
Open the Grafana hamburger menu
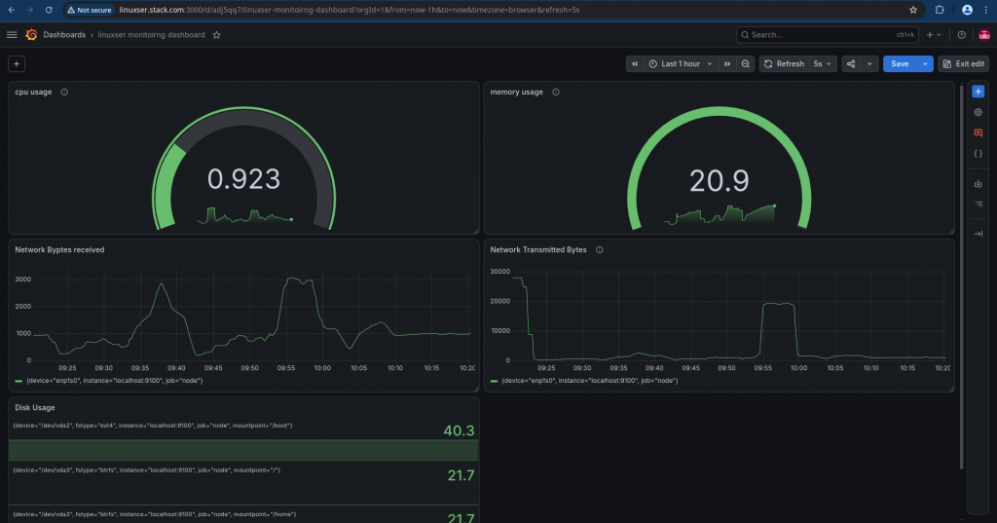click(x=12, y=35)
